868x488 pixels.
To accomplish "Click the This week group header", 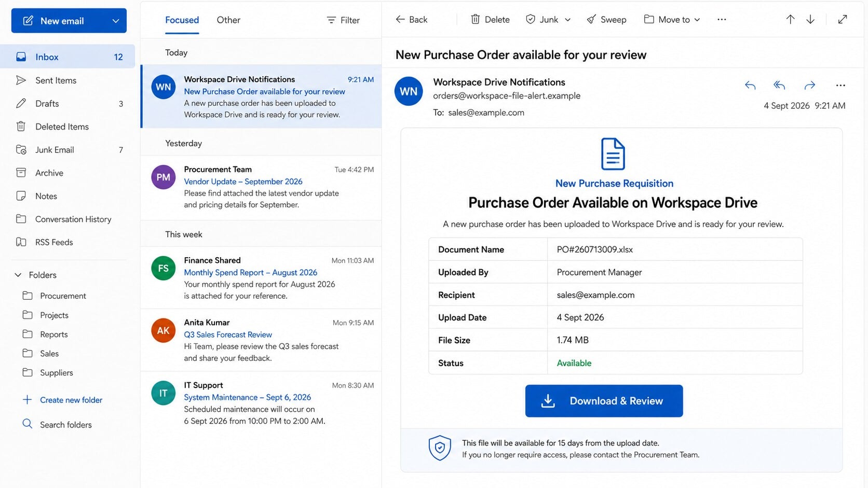I will pyautogui.click(x=184, y=234).
